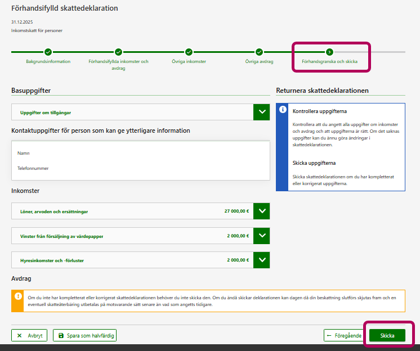
Task: Click the orange warning icon in Avdrag notice
Action: (x=18, y=296)
